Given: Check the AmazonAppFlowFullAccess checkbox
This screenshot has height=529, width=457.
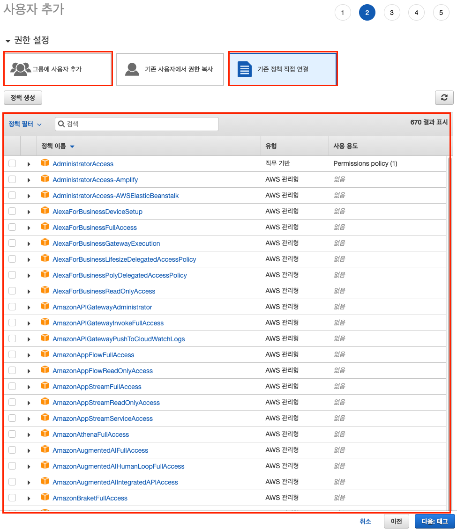Looking at the screenshot, I should coord(12,354).
